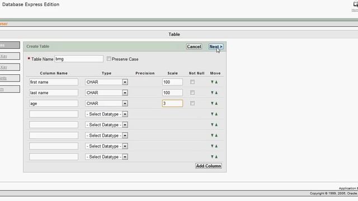Click the Next > button
This screenshot has height=201, width=358.
(x=216, y=46)
